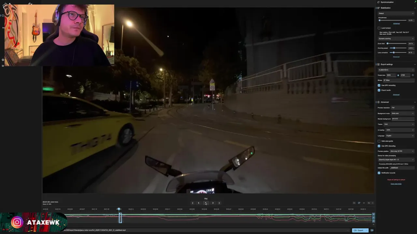
Task: Uncheck Use GPU decoding
Action: click(379, 146)
